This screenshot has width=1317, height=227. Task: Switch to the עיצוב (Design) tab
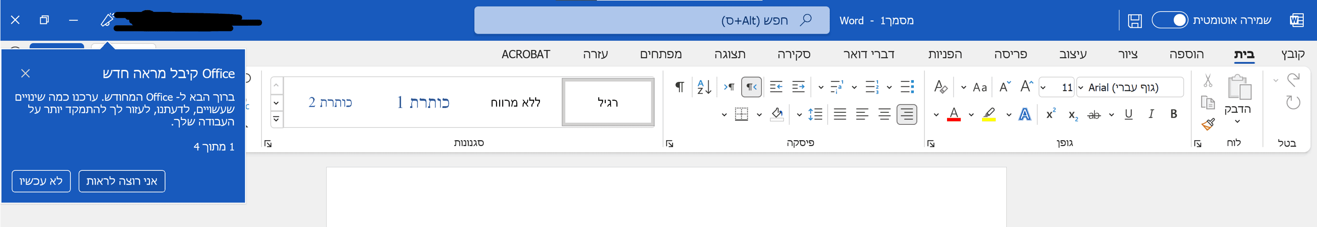1073,55
